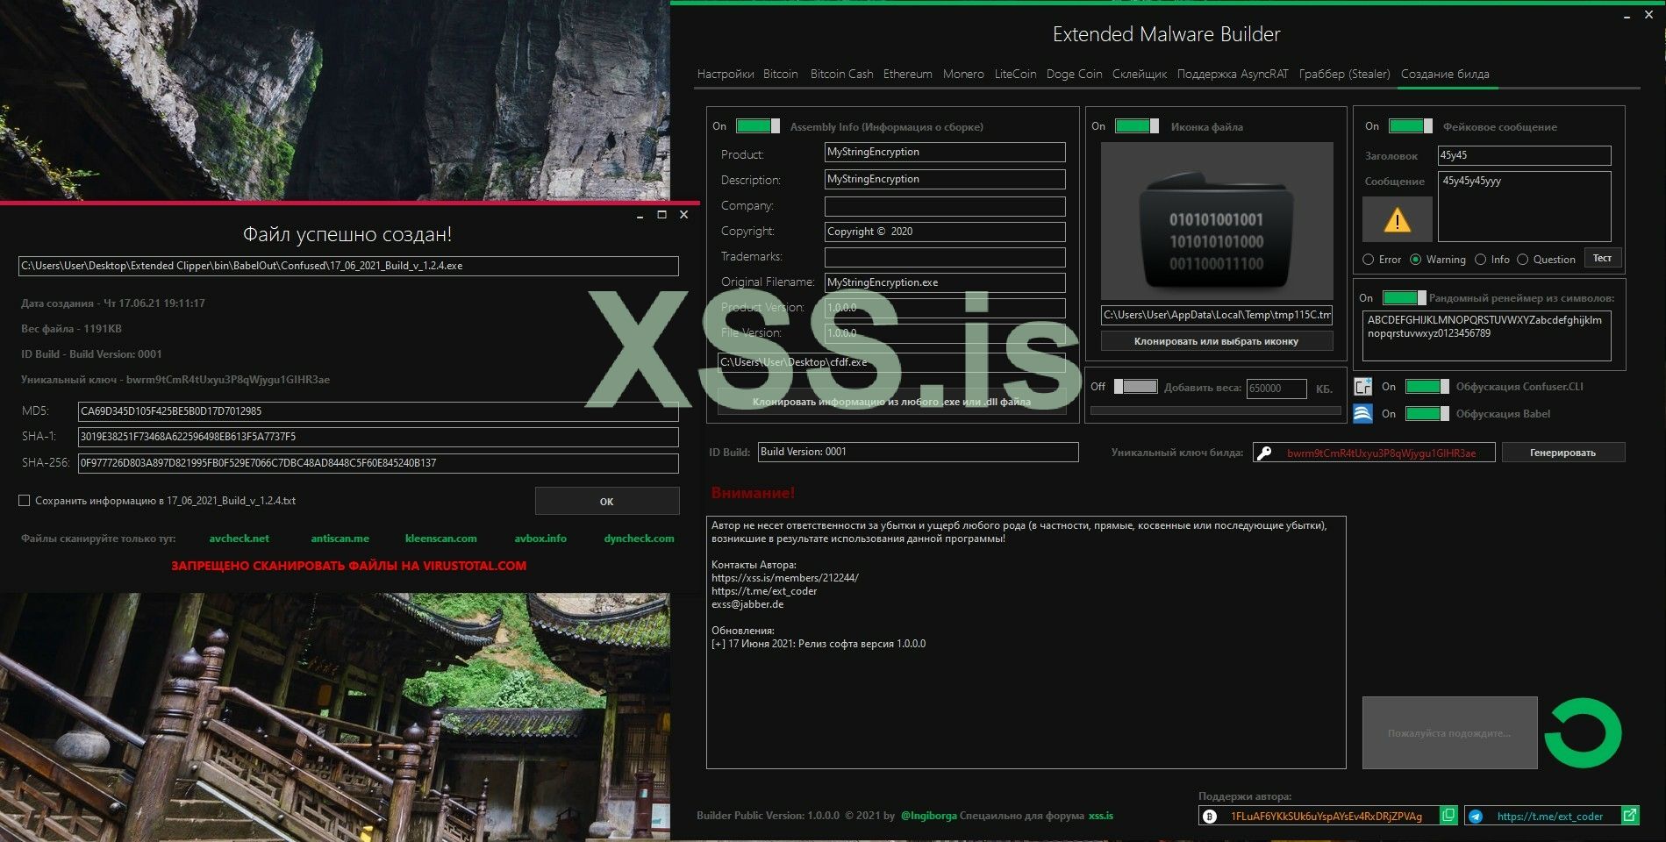Screen dimensions: 1666x842
Task: Open the Monero tab
Action: tap(962, 75)
